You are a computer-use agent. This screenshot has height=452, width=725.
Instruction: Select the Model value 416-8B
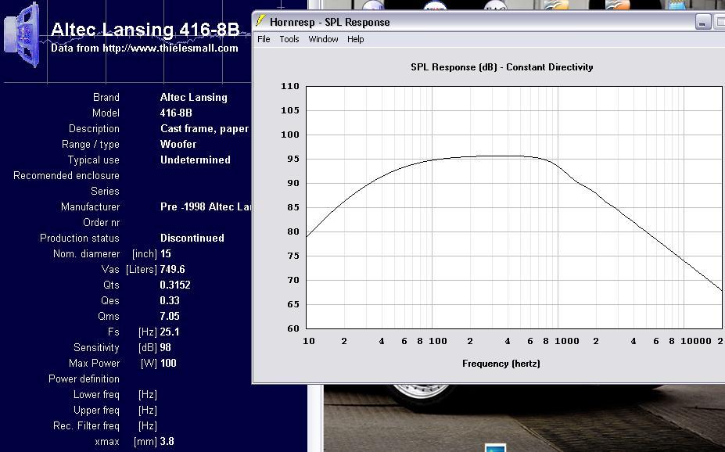coord(176,113)
